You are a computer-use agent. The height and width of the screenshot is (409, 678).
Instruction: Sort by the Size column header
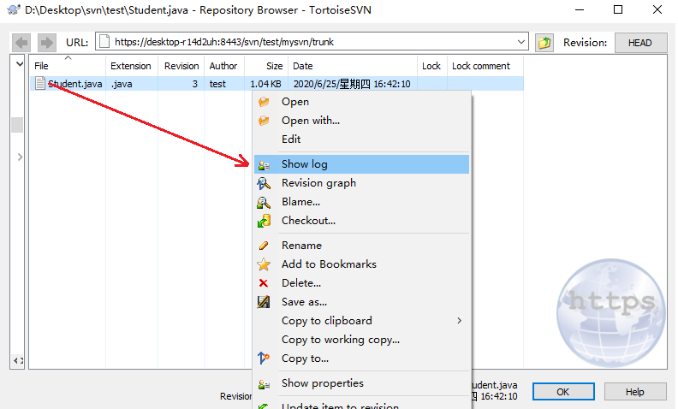(x=266, y=66)
